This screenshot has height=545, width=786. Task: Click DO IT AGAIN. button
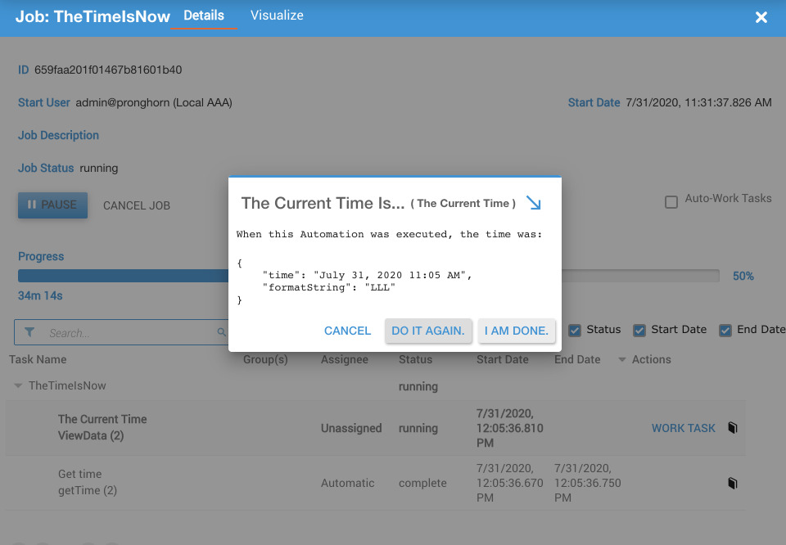[428, 331]
